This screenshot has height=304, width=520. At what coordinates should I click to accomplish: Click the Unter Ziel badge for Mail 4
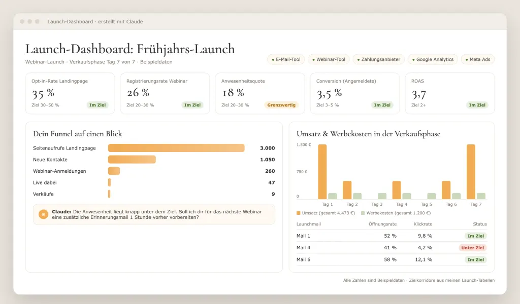point(473,248)
